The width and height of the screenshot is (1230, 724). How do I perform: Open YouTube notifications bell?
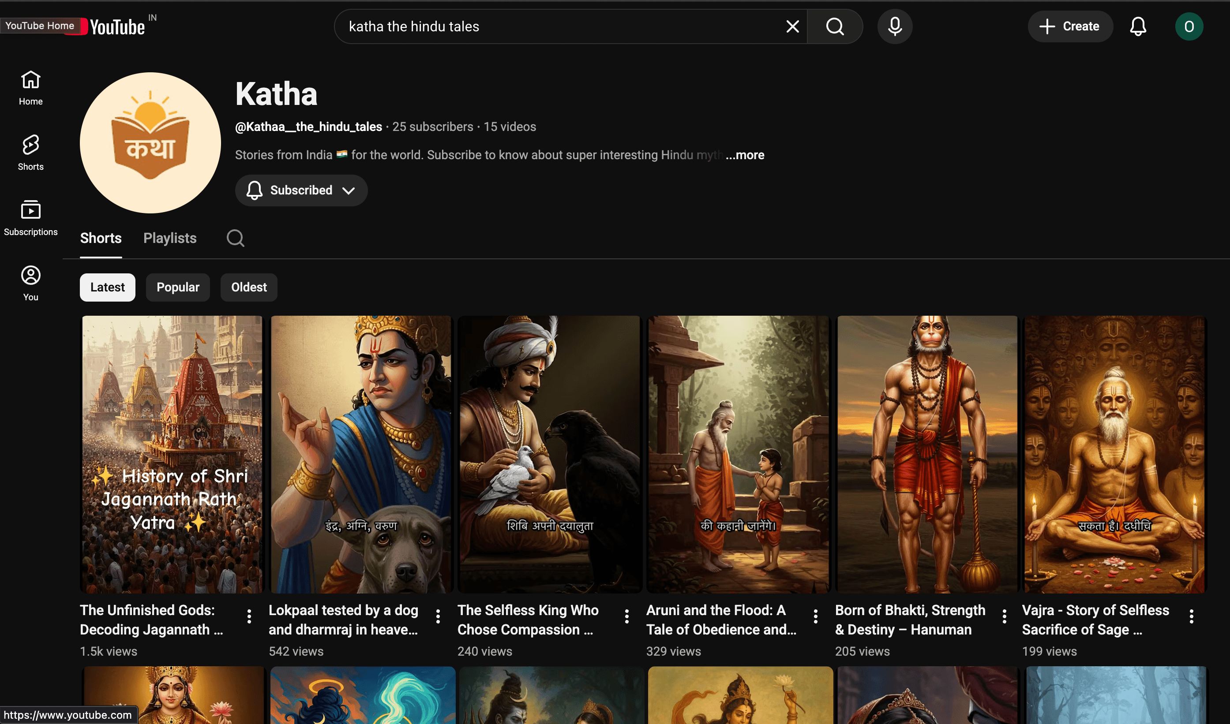tap(1138, 26)
